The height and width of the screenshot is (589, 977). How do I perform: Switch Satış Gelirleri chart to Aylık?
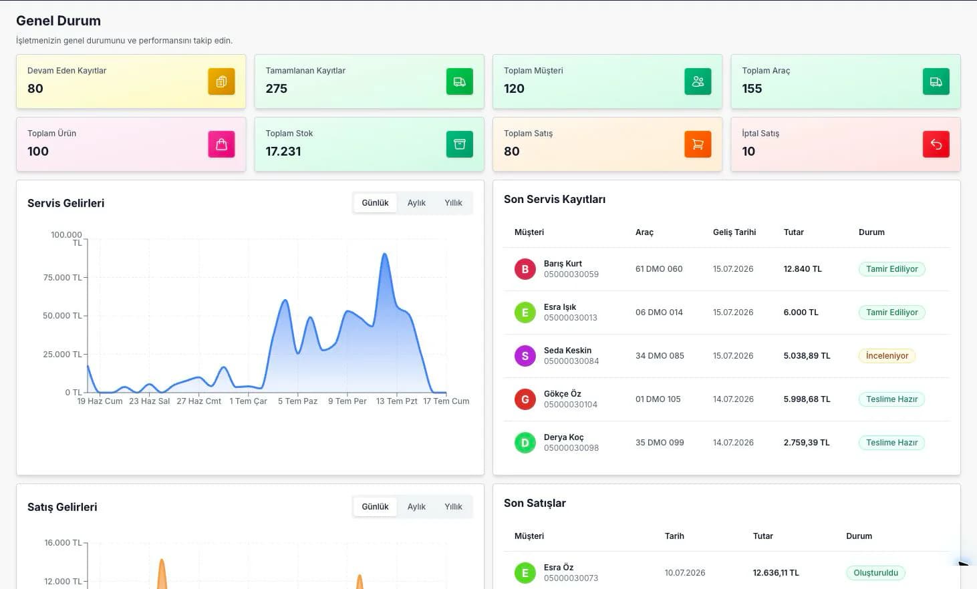[416, 507]
